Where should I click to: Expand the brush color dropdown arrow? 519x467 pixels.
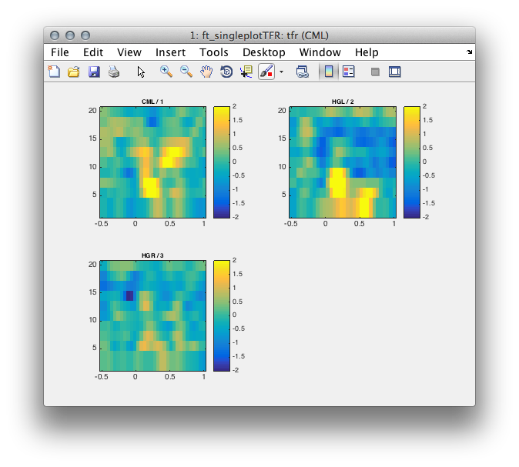coord(281,72)
